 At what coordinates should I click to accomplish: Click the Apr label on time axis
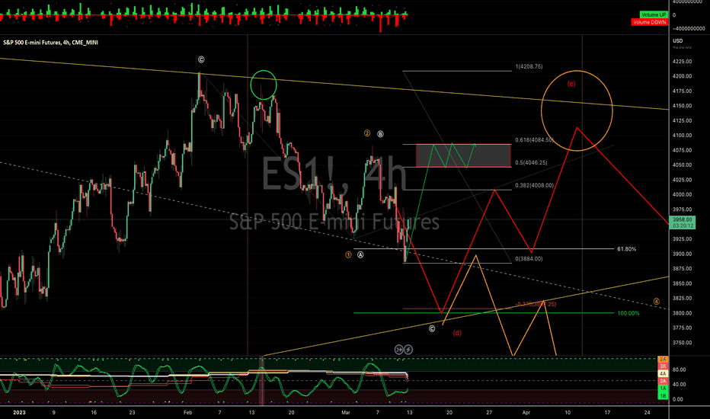point(526,413)
